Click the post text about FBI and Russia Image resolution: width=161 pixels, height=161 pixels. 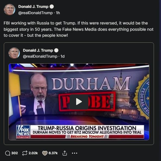coord(79,29)
